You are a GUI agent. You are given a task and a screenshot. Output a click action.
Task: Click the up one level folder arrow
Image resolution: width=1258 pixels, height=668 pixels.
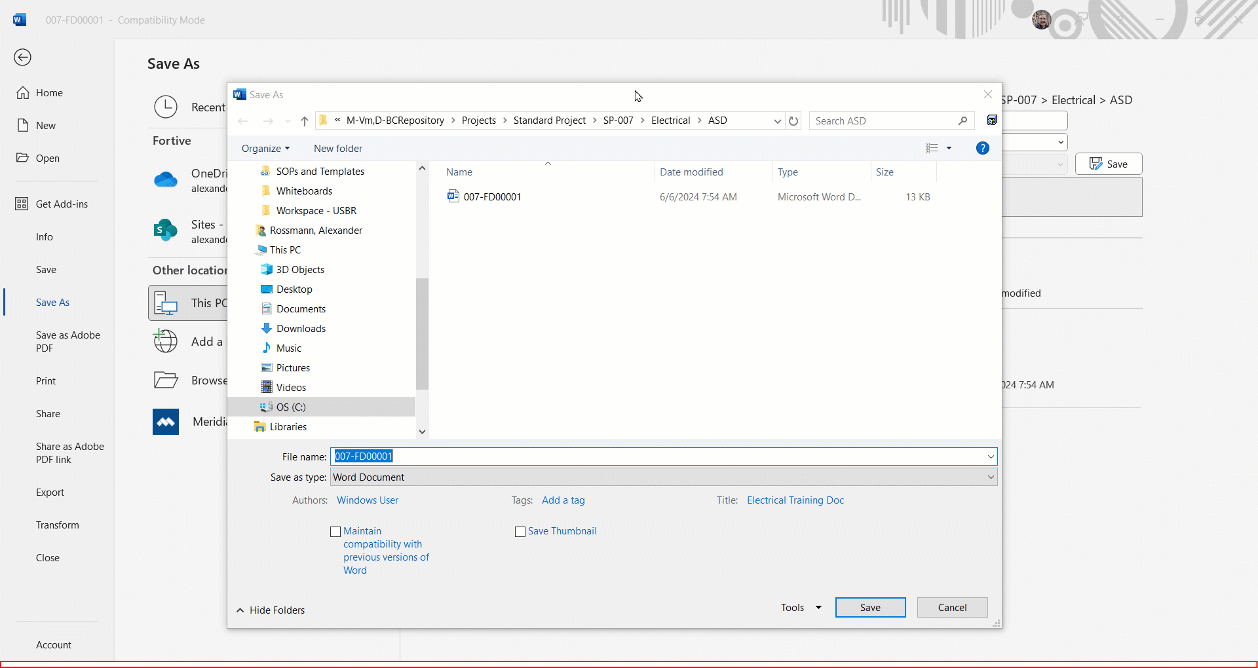click(x=304, y=121)
